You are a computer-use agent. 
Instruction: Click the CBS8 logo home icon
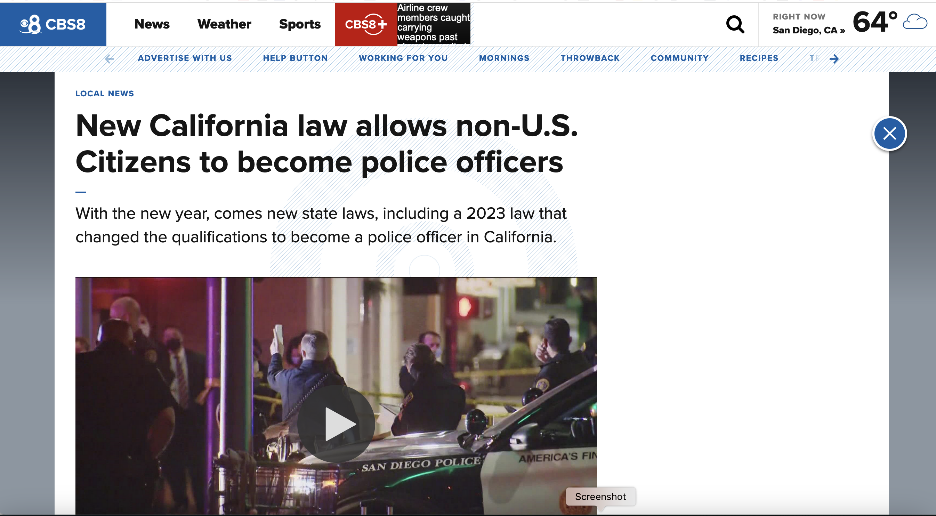[53, 24]
